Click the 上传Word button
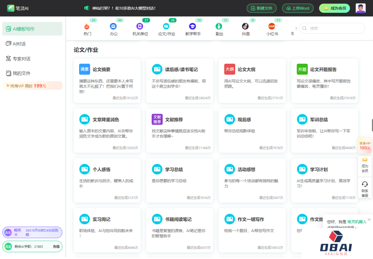 coord(297,8)
